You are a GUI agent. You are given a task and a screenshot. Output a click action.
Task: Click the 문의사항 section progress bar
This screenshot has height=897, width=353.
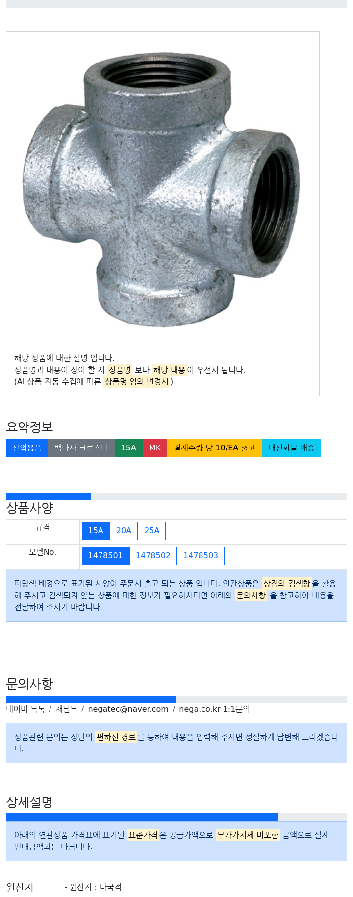click(x=91, y=699)
